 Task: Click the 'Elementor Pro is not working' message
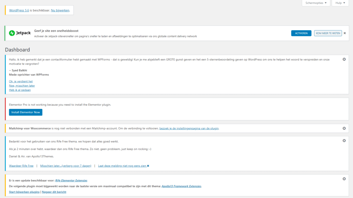pyautogui.click(x=60, y=105)
